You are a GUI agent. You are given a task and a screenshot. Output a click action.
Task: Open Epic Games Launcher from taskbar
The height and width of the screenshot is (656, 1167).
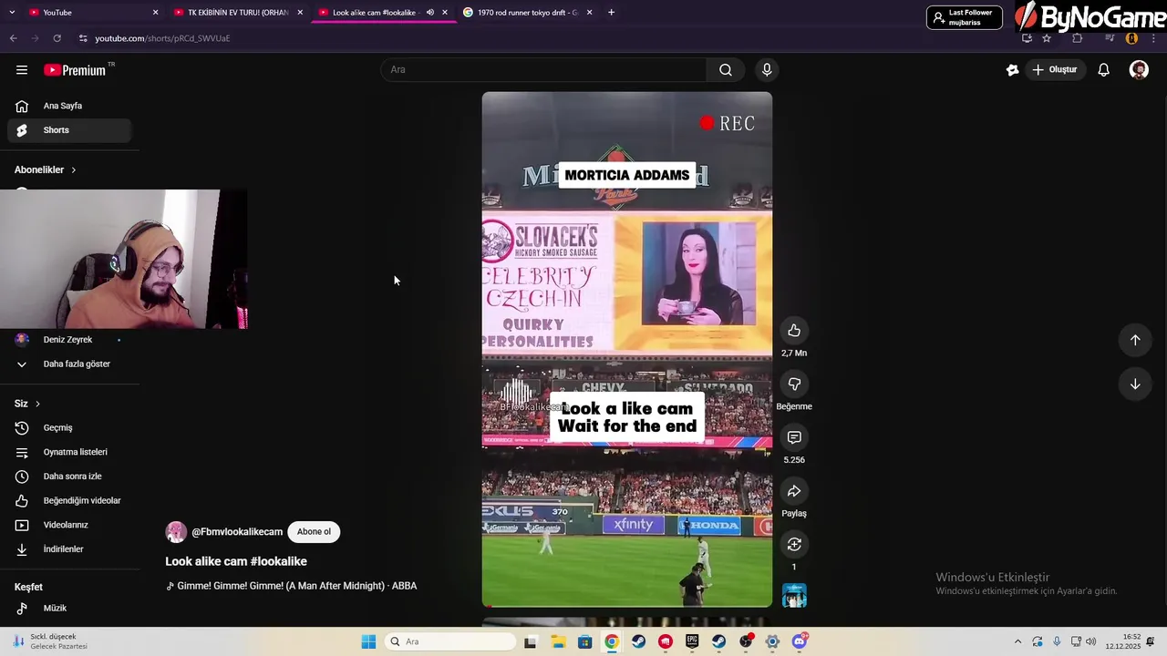(692, 641)
